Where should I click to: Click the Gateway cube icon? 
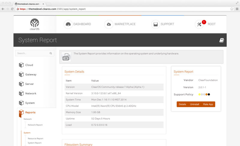click(x=21, y=74)
